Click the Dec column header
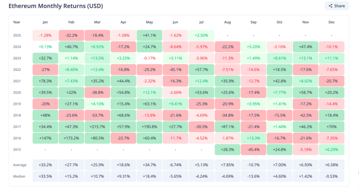The width and height of the screenshot is (359, 193). [x=331, y=22]
